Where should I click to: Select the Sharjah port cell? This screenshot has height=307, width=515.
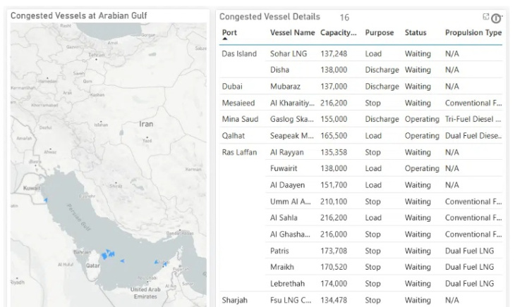click(234, 300)
